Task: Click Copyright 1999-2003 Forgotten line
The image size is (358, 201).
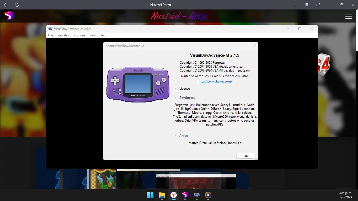Action: pos(203,63)
